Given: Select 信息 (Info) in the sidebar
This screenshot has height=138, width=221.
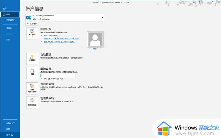Looking at the screenshot, I should [10, 14].
